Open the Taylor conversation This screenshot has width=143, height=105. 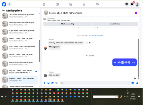coord(19,86)
